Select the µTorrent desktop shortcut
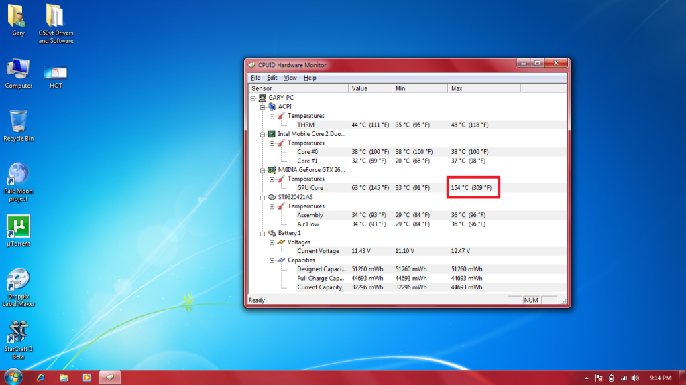This screenshot has height=385, width=686. [x=18, y=231]
